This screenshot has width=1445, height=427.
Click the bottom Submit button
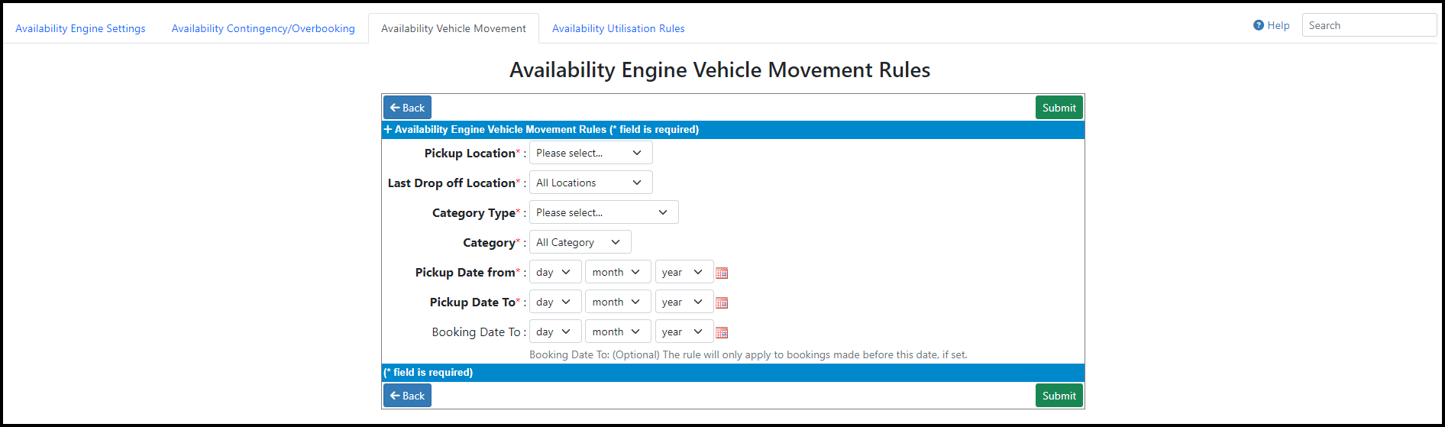click(x=1059, y=396)
